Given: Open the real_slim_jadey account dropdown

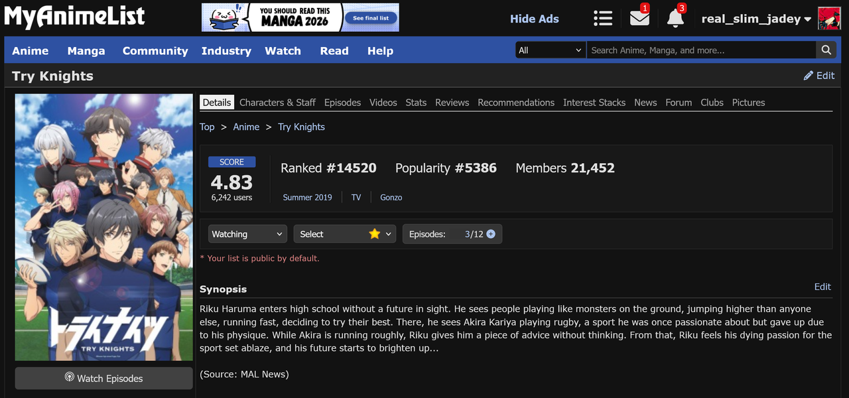Looking at the screenshot, I should (756, 19).
